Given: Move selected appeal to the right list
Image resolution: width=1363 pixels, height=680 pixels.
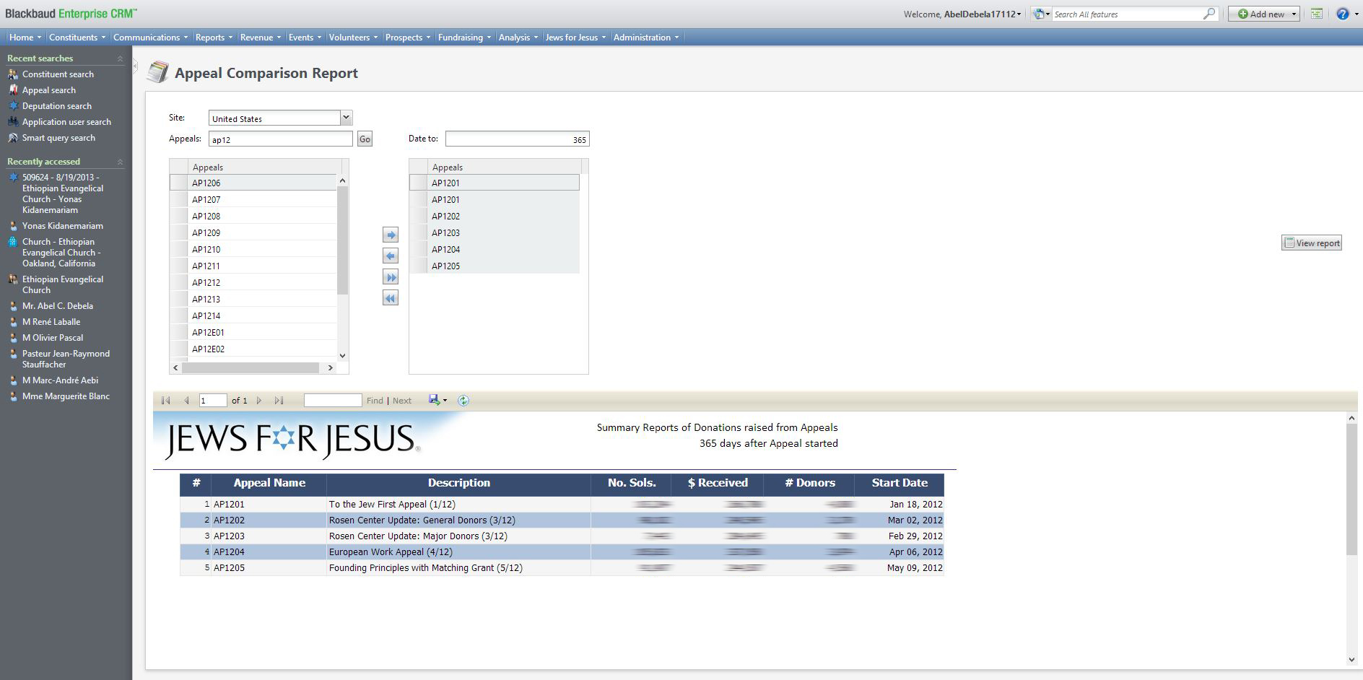Looking at the screenshot, I should tap(391, 235).
